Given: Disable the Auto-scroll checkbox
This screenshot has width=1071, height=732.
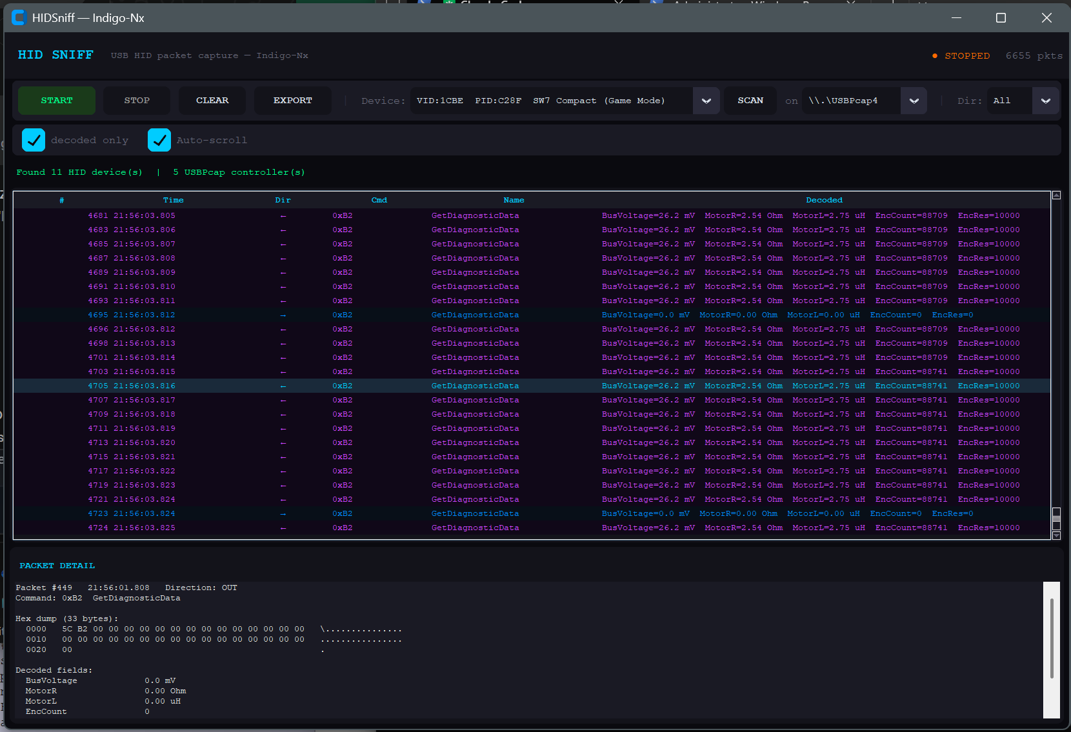Looking at the screenshot, I should [x=159, y=140].
